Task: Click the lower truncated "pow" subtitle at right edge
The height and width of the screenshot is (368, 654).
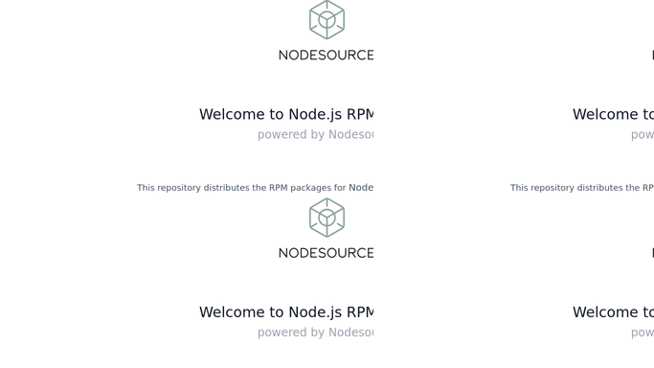Action: (x=643, y=333)
